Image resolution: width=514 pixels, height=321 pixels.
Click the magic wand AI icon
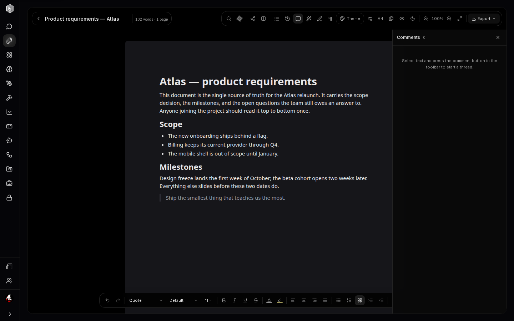pyautogui.click(x=309, y=19)
